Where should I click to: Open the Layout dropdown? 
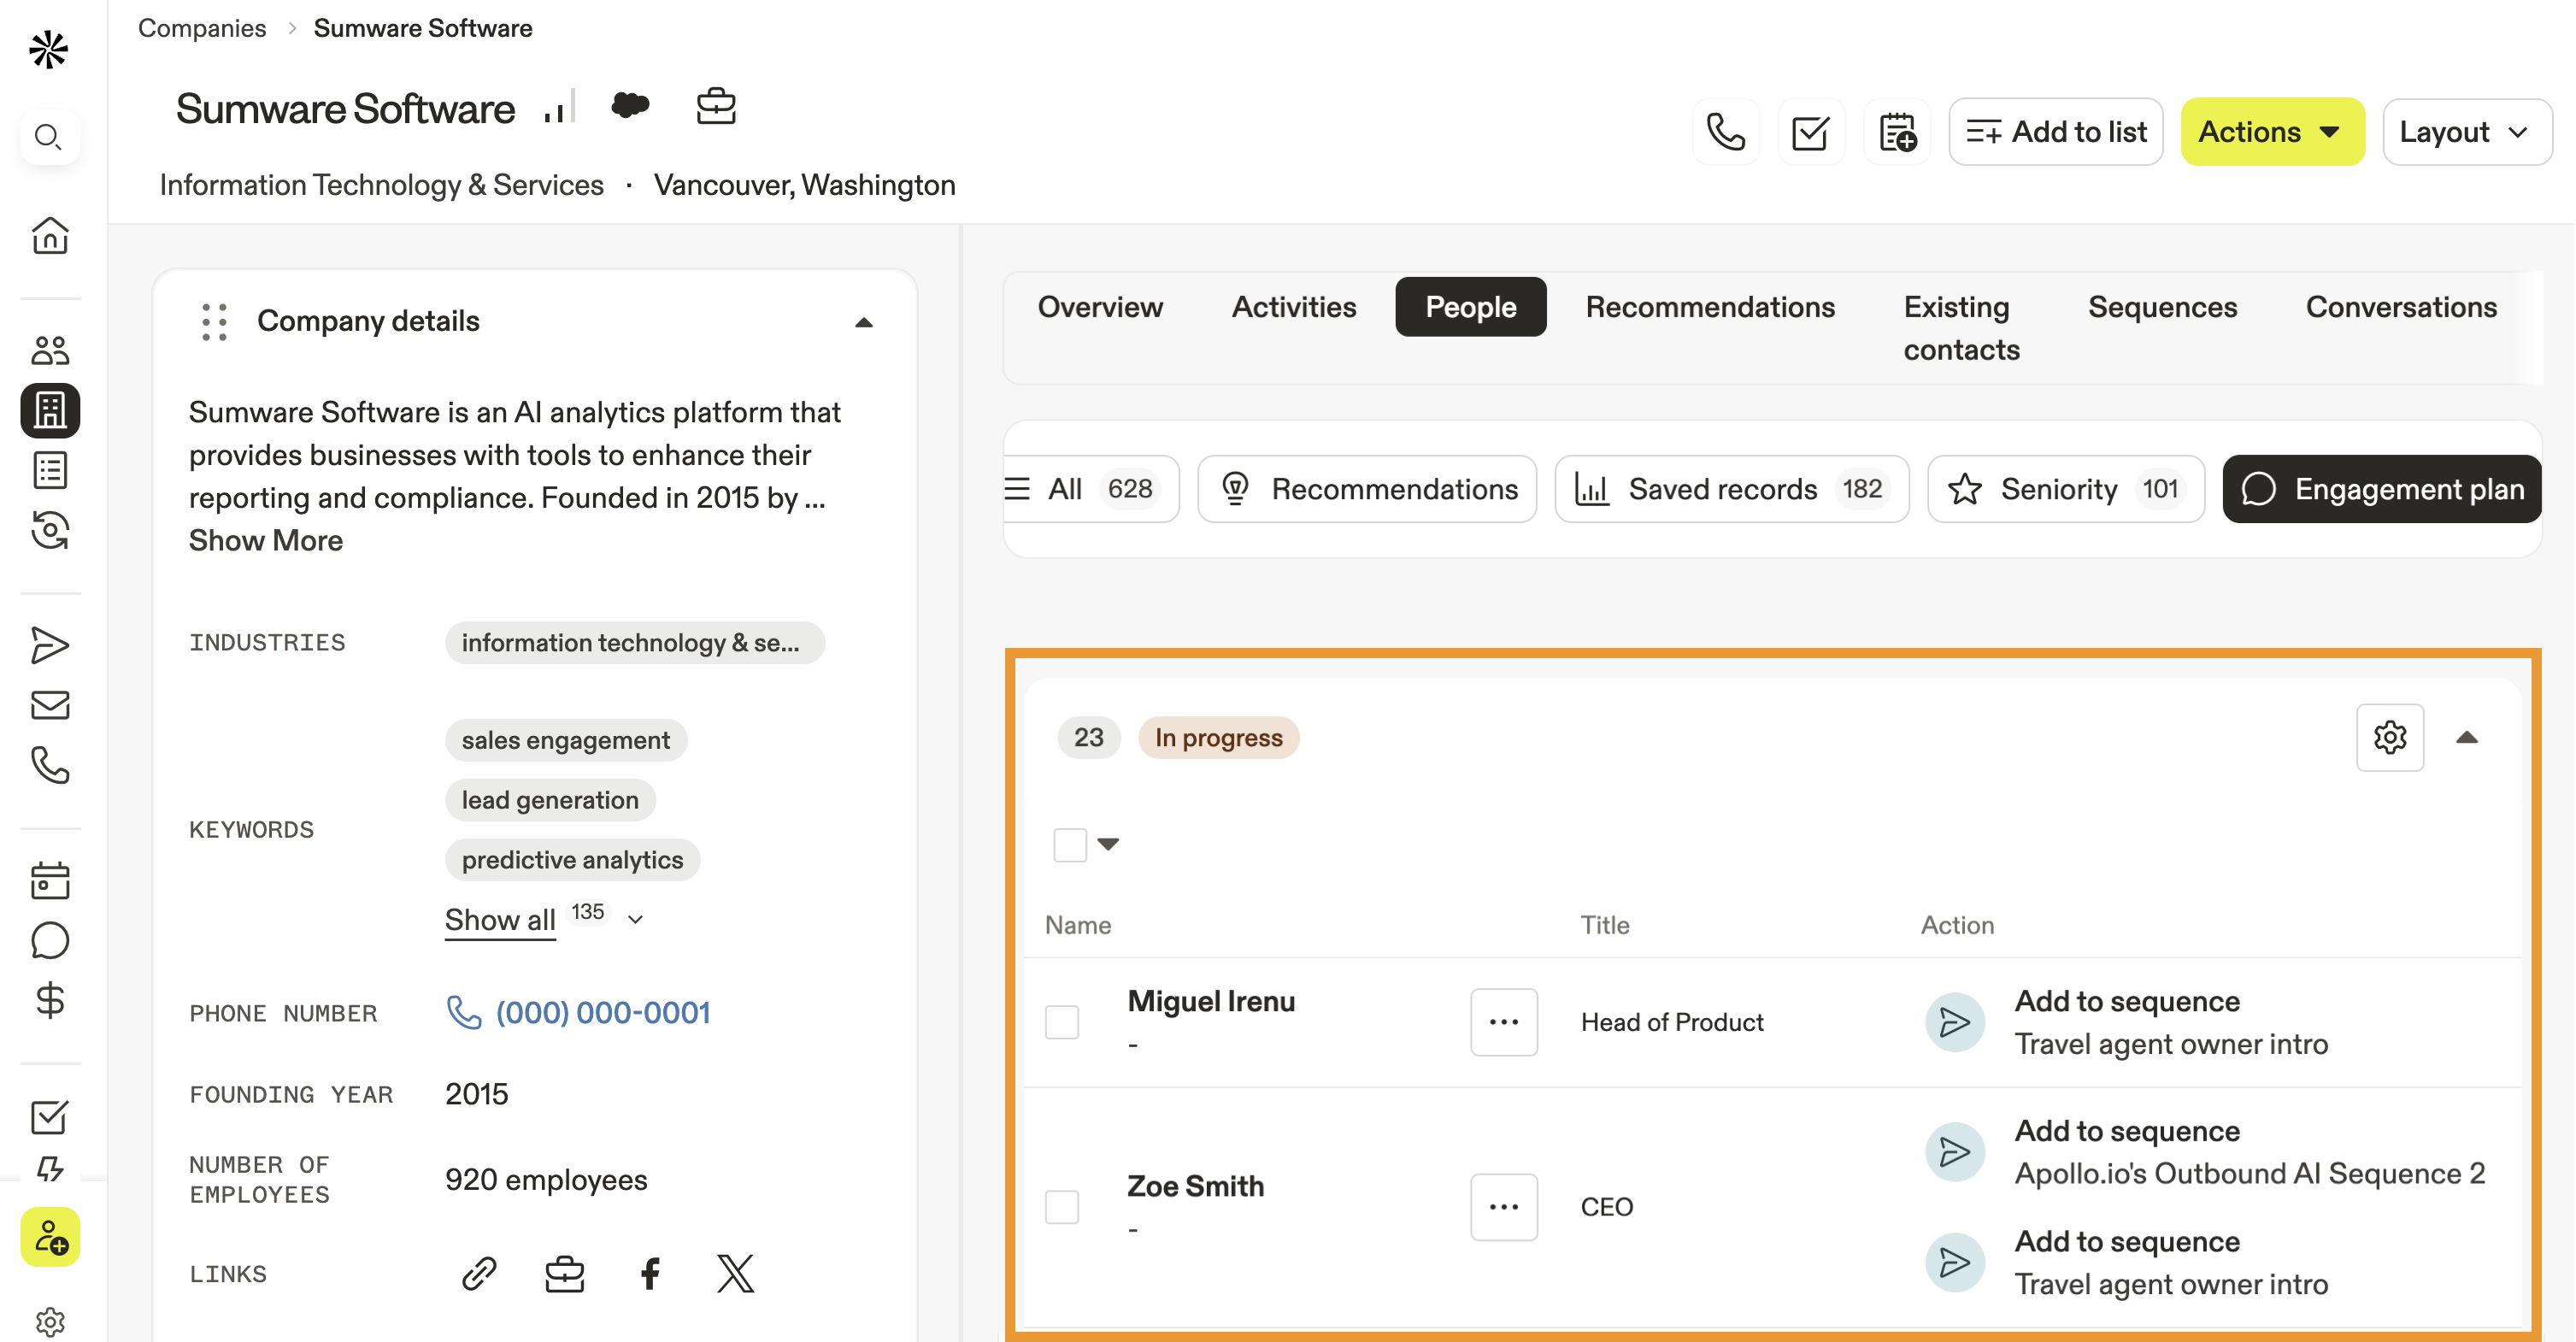(2465, 132)
